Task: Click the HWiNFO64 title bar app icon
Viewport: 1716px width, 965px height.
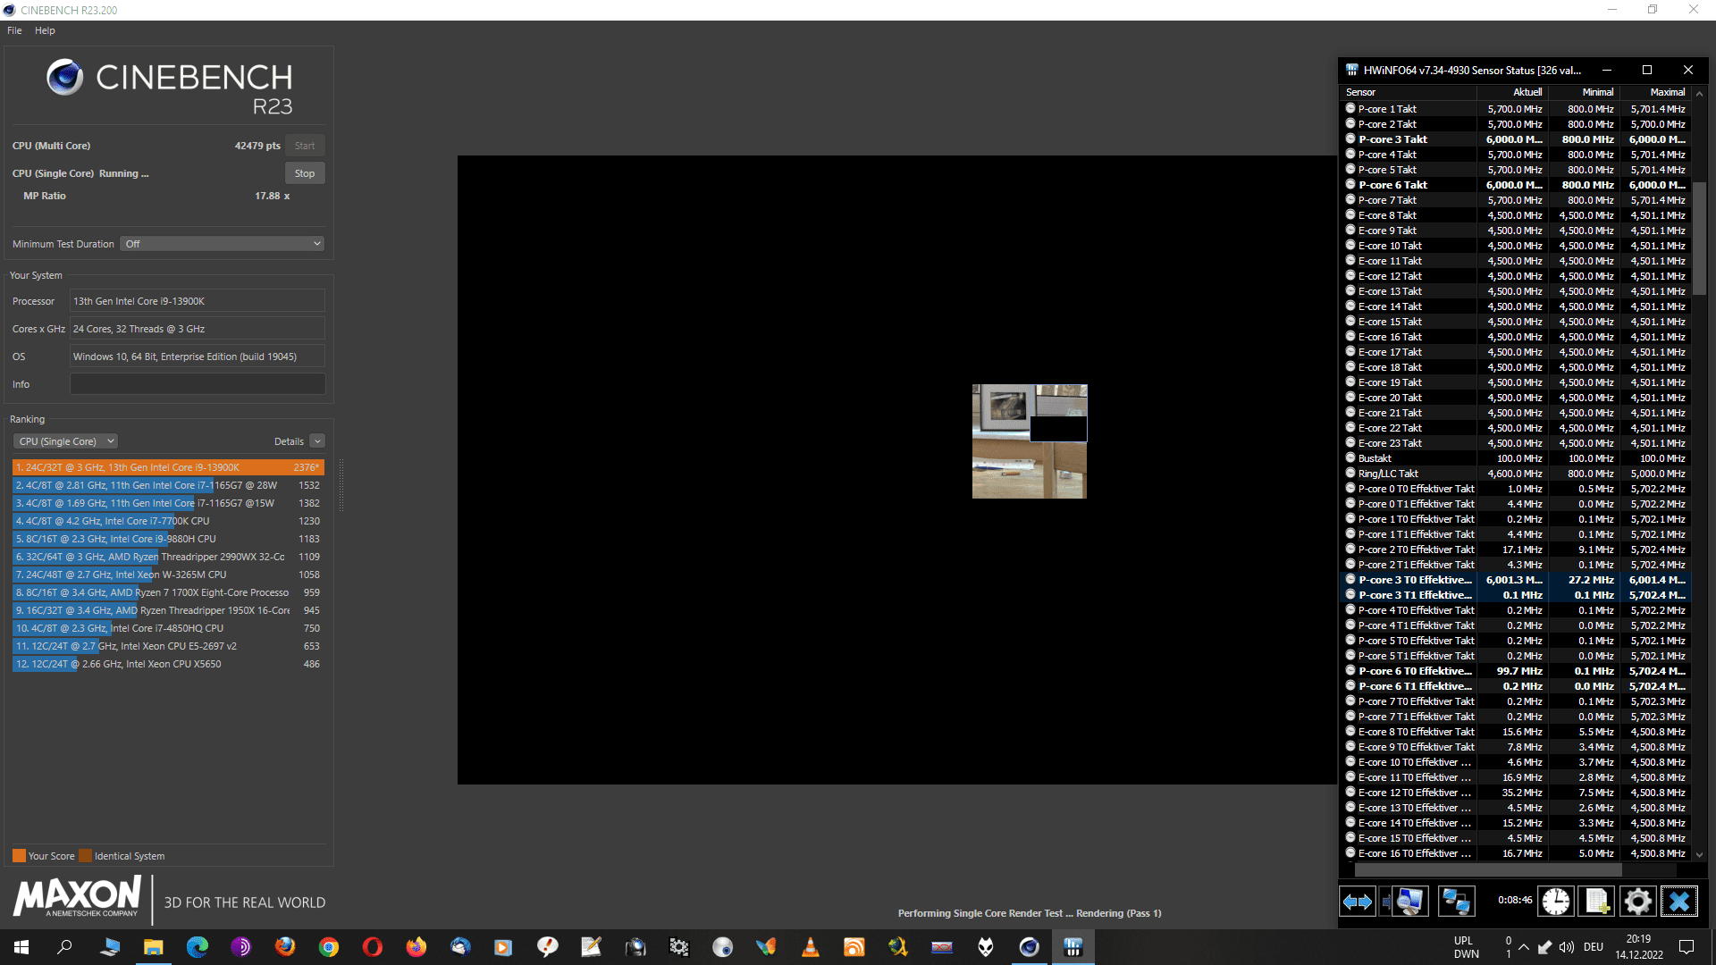Action: click(x=1352, y=70)
